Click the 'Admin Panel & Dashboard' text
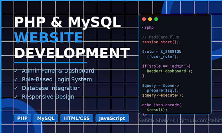222x133 pixels. [58, 71]
